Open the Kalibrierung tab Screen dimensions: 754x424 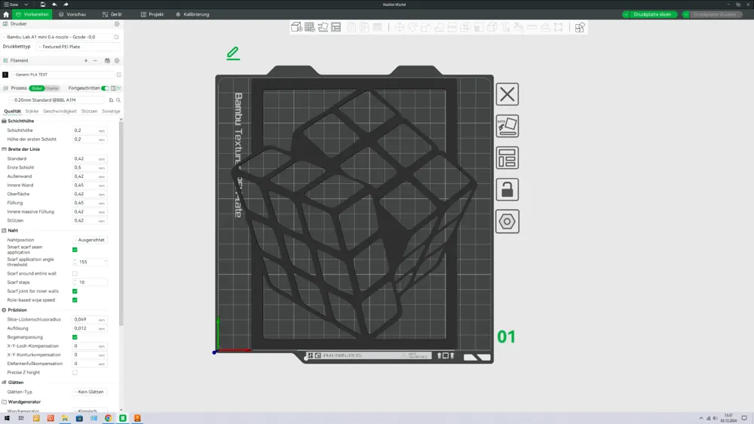pos(192,14)
